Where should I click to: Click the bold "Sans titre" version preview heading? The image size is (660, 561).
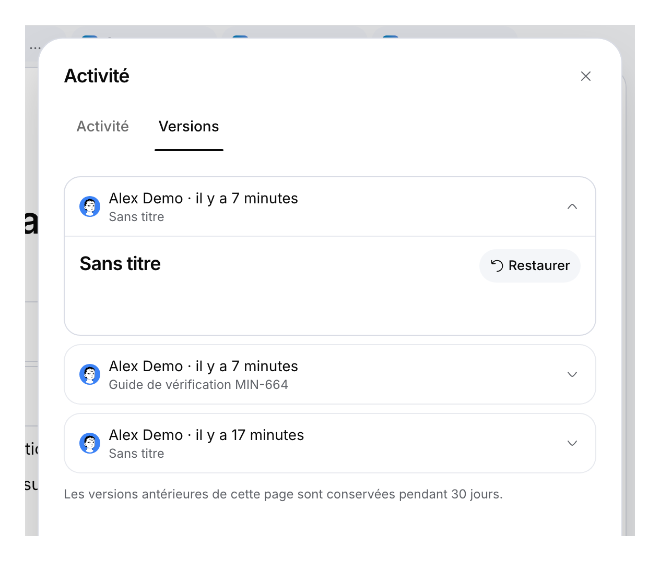pyautogui.click(x=120, y=264)
